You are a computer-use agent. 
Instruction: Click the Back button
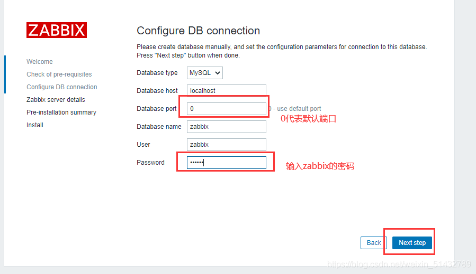(x=374, y=243)
